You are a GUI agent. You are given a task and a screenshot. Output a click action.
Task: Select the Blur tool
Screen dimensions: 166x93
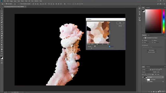point(2,36)
